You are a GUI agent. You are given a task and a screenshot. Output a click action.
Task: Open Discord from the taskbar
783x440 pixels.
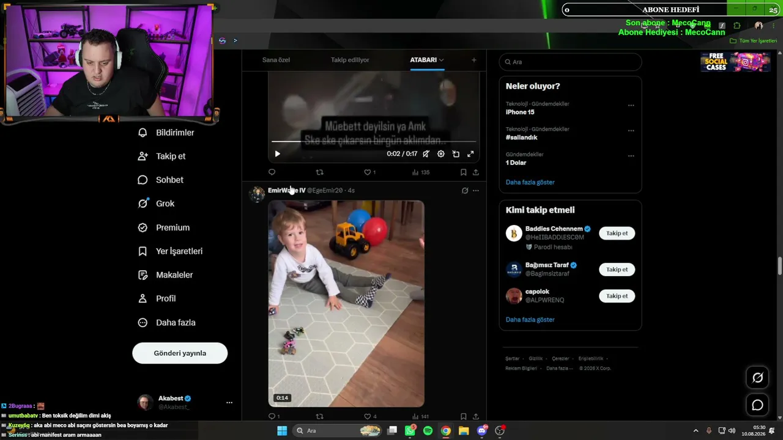[x=481, y=431]
